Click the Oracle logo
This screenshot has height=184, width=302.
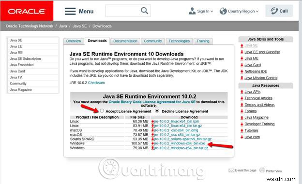[27, 11]
